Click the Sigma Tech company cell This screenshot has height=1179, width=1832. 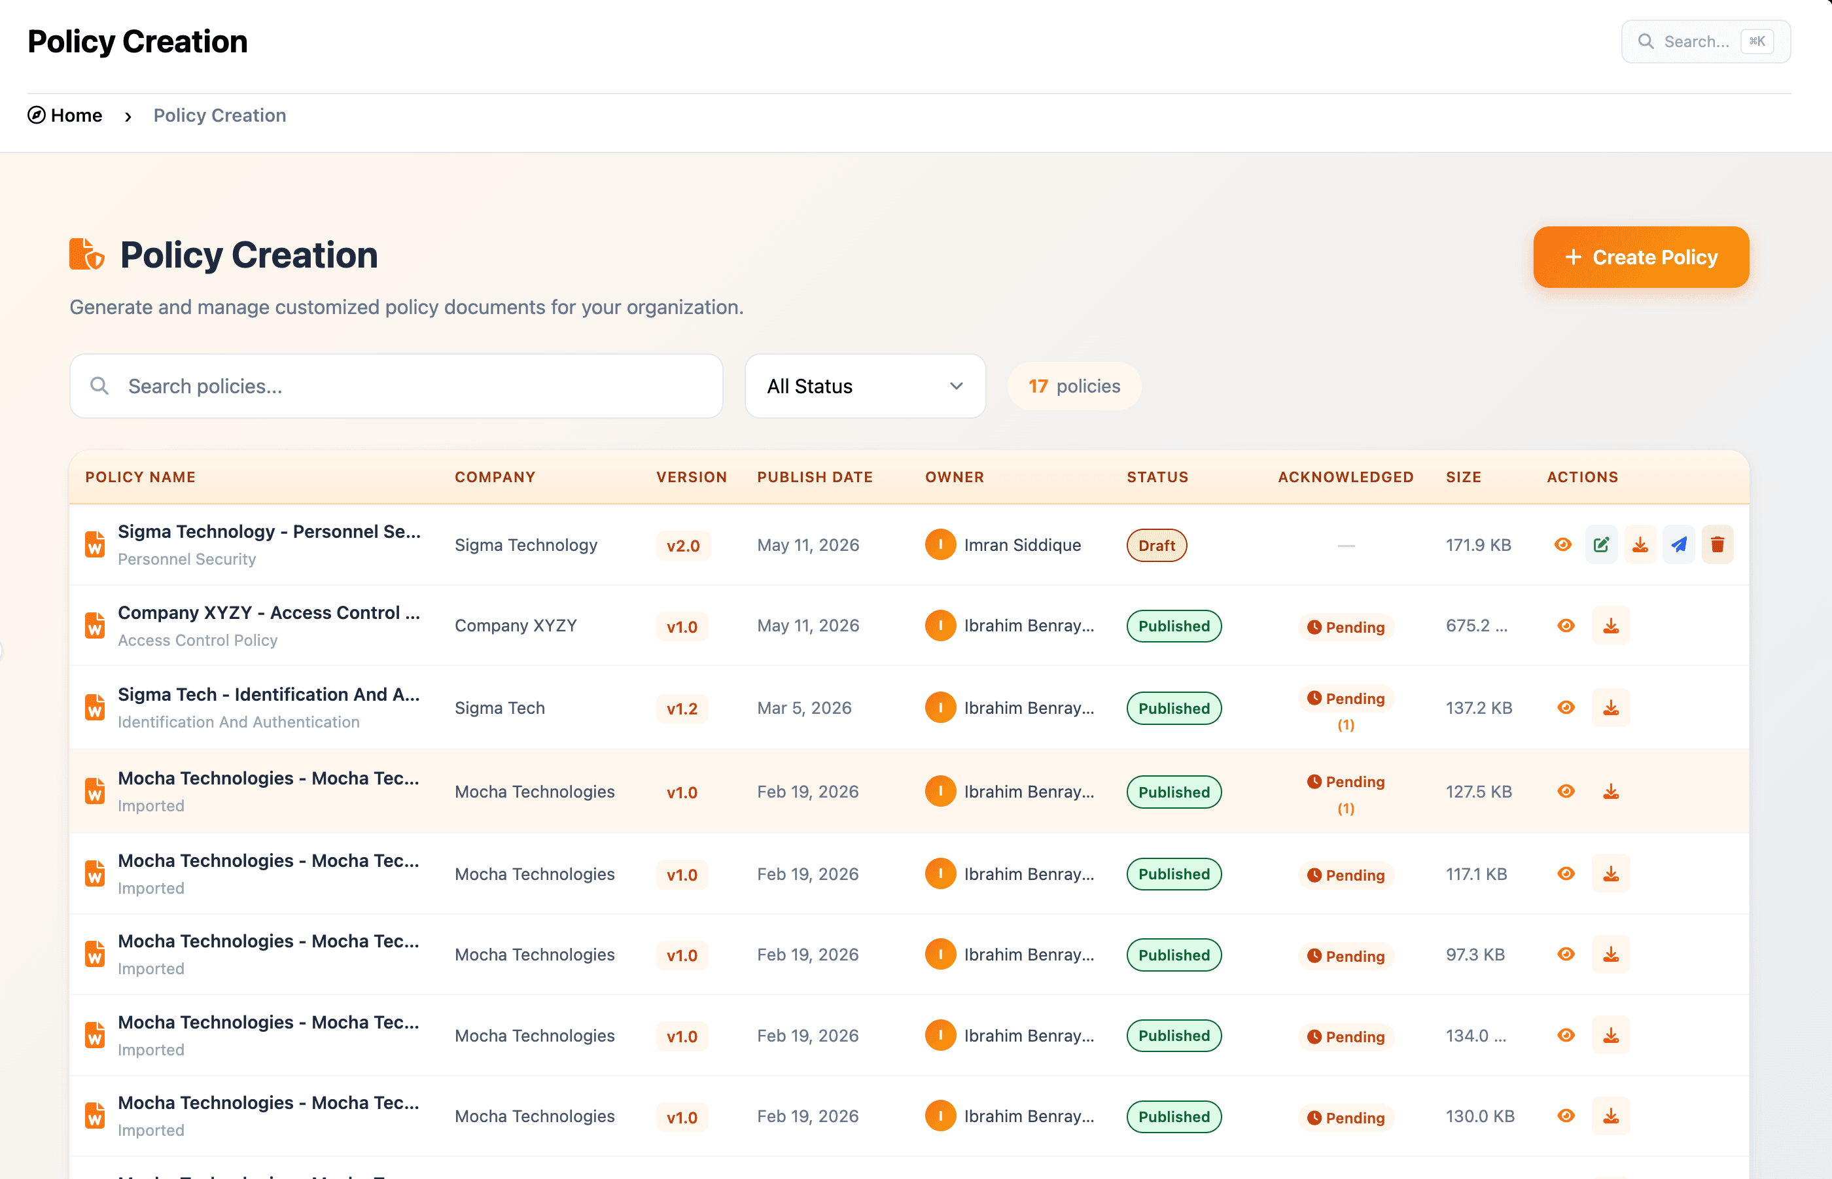499,708
